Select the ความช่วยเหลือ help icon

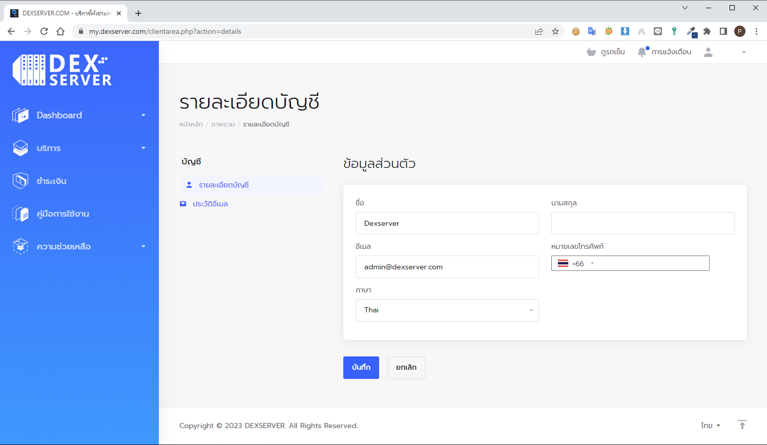click(x=20, y=246)
